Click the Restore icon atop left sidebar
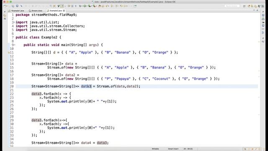268x151 pixels. pos(5,12)
